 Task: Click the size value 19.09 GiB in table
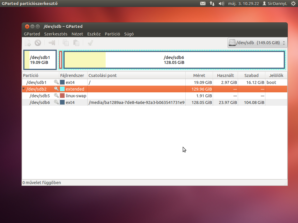tap(203, 82)
